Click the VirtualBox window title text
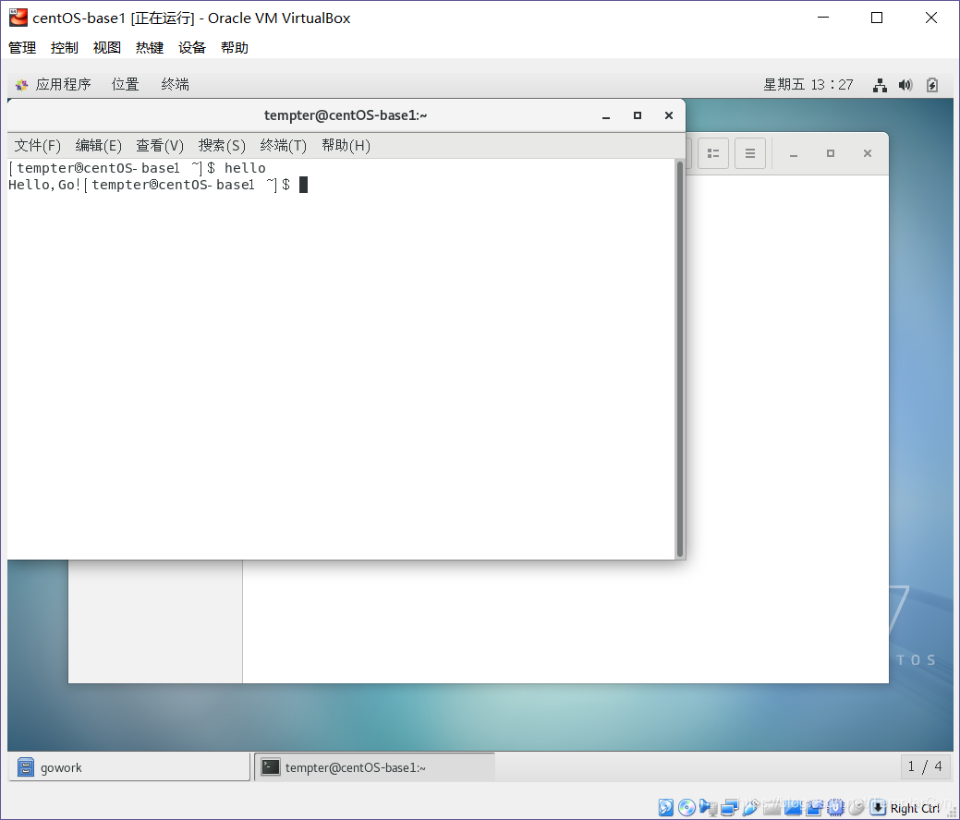Image resolution: width=960 pixels, height=820 pixels. [x=191, y=18]
